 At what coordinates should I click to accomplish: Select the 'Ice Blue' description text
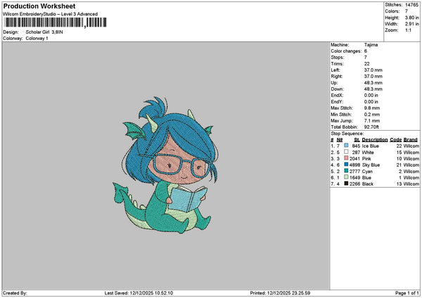371,146
